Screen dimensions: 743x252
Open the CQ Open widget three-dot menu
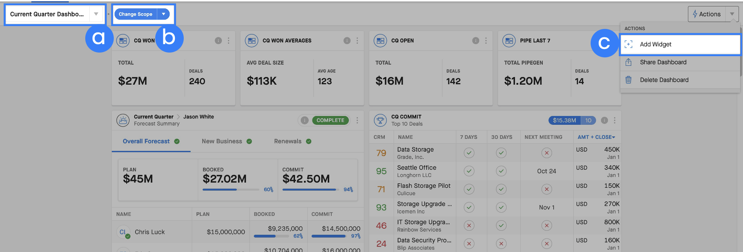(x=486, y=41)
